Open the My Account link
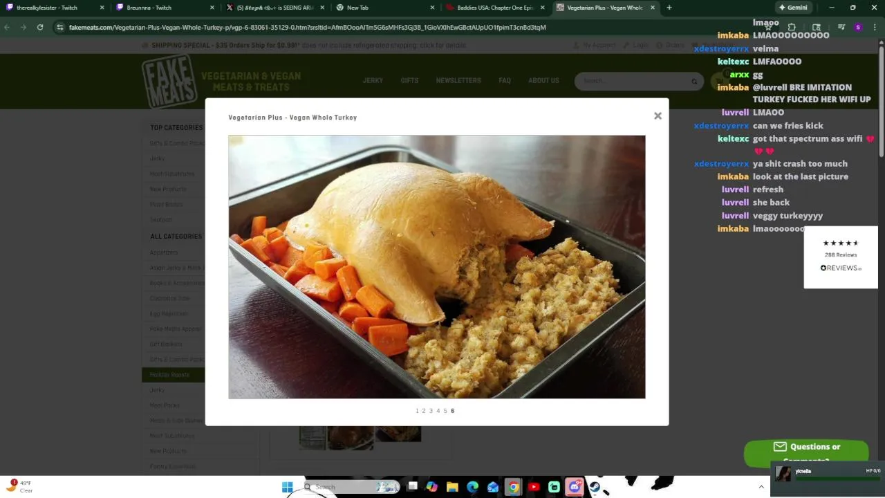Image resolution: width=885 pixels, height=498 pixels. click(x=594, y=45)
